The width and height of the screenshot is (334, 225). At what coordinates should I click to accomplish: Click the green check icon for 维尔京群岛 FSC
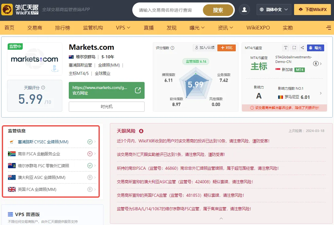90,165
